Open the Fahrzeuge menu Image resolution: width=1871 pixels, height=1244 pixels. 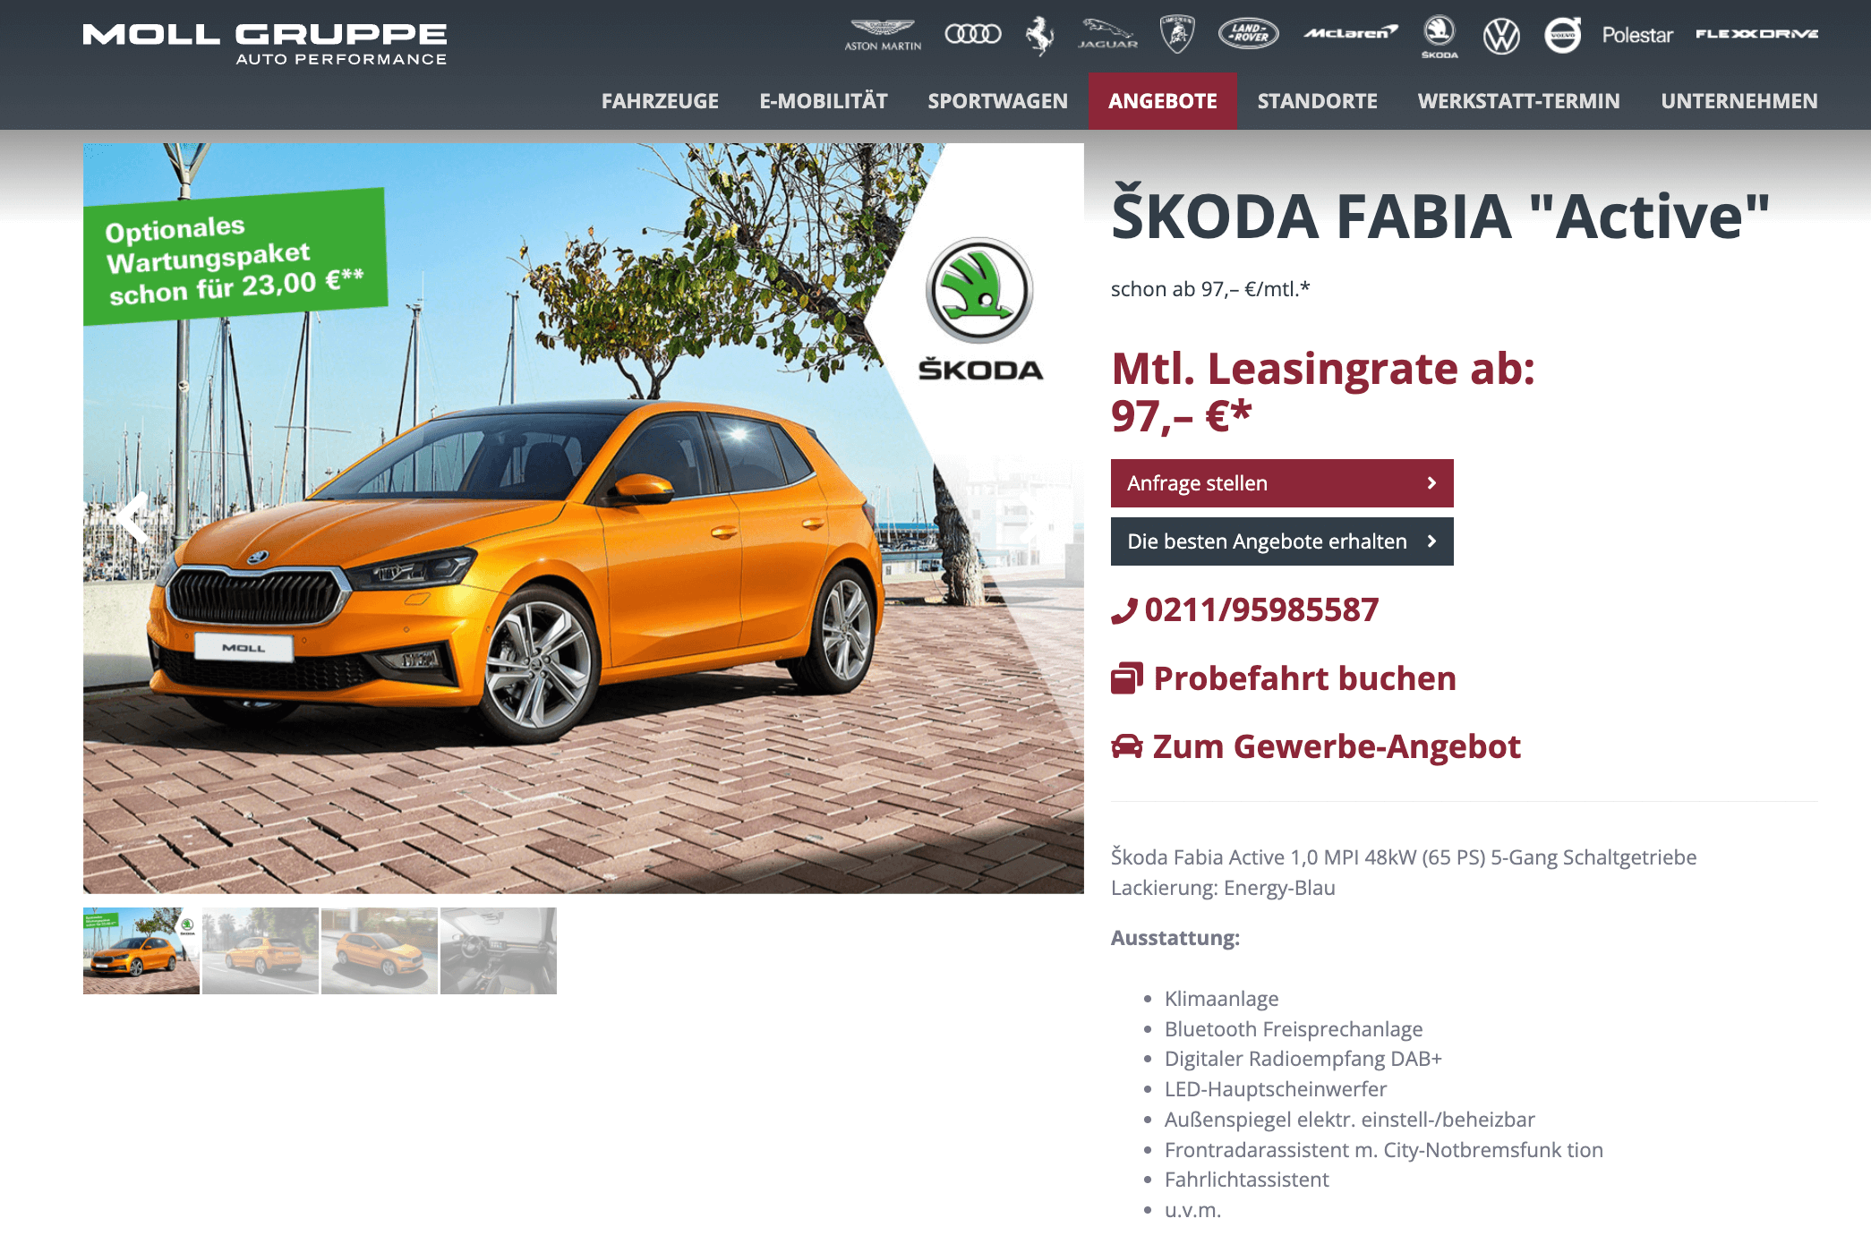(660, 101)
